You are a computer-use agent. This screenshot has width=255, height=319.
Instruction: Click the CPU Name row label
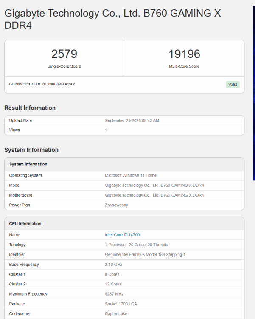(x=14, y=235)
